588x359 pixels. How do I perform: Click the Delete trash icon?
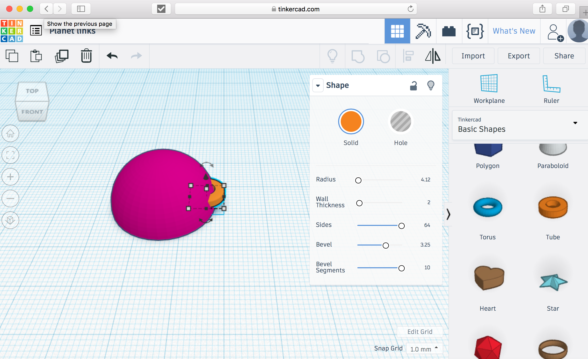pyautogui.click(x=86, y=56)
